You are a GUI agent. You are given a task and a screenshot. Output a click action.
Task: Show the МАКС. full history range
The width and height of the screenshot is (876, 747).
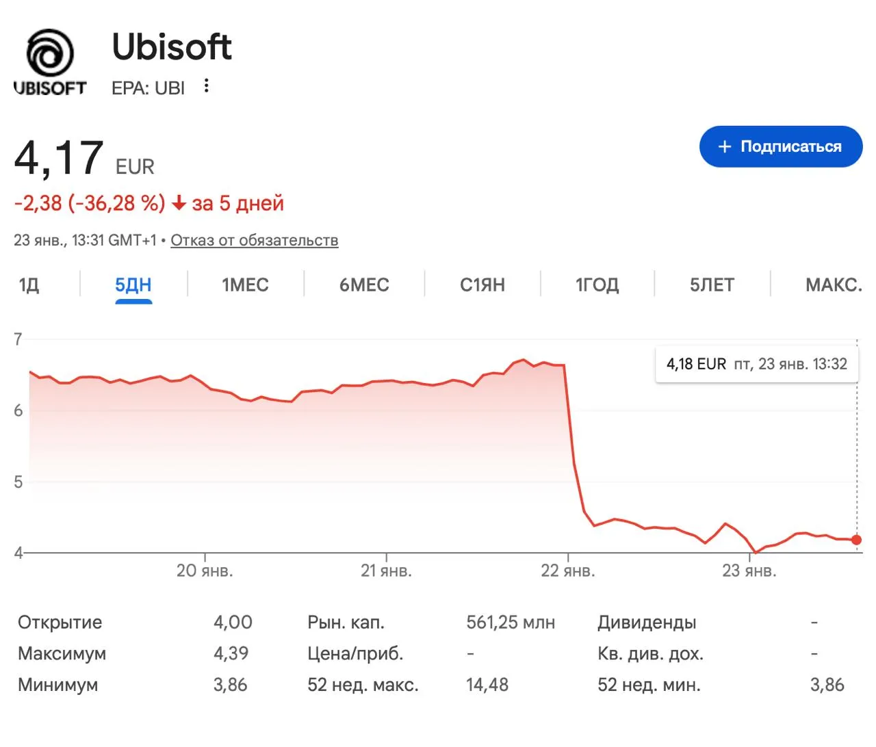[833, 285]
